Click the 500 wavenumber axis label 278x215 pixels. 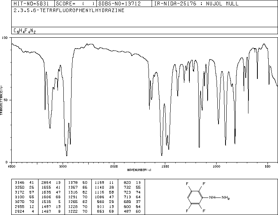tap(268, 166)
